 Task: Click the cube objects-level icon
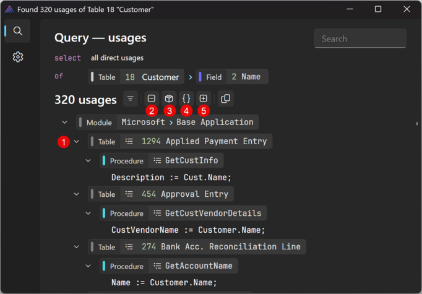point(169,99)
